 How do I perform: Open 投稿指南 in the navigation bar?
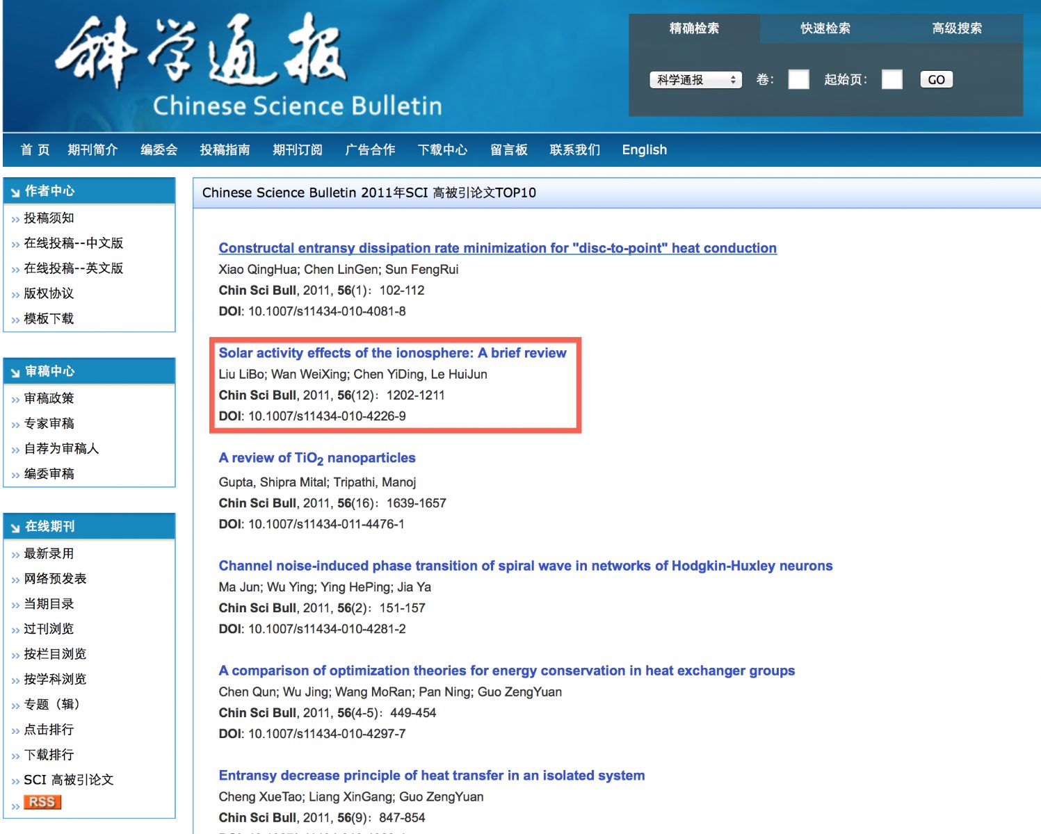point(225,150)
